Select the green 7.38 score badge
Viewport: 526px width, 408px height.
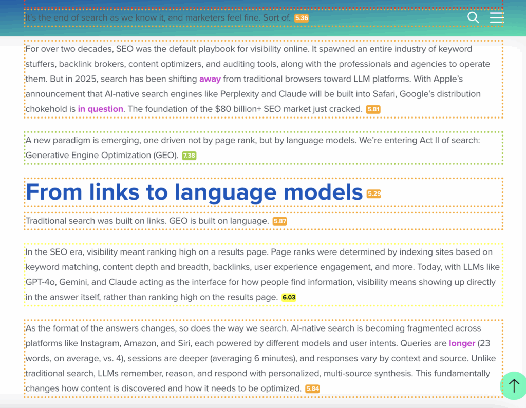point(189,156)
